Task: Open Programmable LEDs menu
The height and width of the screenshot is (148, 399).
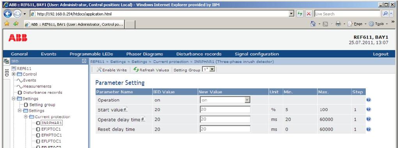Action: coord(91,54)
